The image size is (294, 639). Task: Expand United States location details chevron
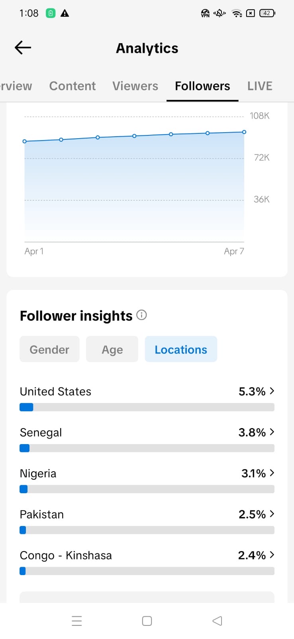(272, 391)
